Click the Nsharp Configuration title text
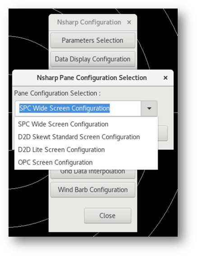This screenshot has width=197, height=256. (89, 22)
